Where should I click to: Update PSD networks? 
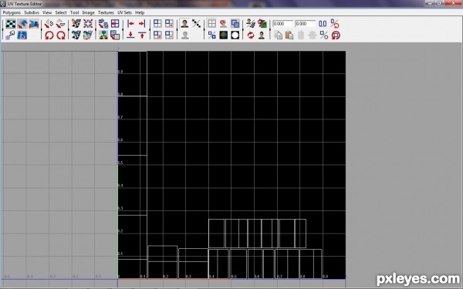[262, 24]
